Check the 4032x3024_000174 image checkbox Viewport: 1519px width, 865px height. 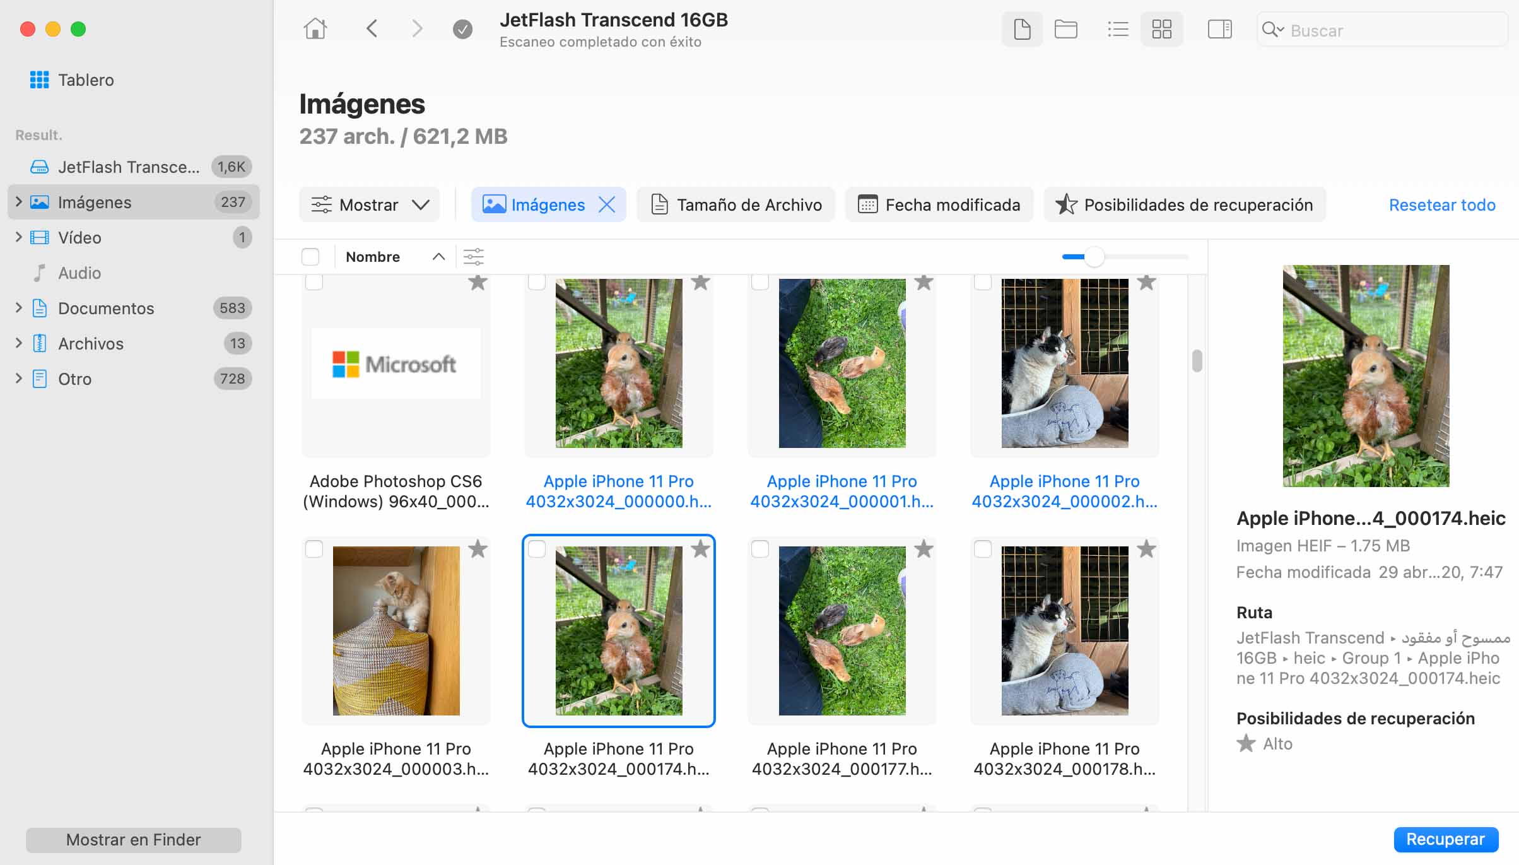pyautogui.click(x=537, y=549)
